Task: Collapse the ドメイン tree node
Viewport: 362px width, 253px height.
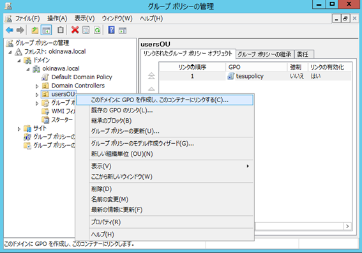Action: click(19, 61)
